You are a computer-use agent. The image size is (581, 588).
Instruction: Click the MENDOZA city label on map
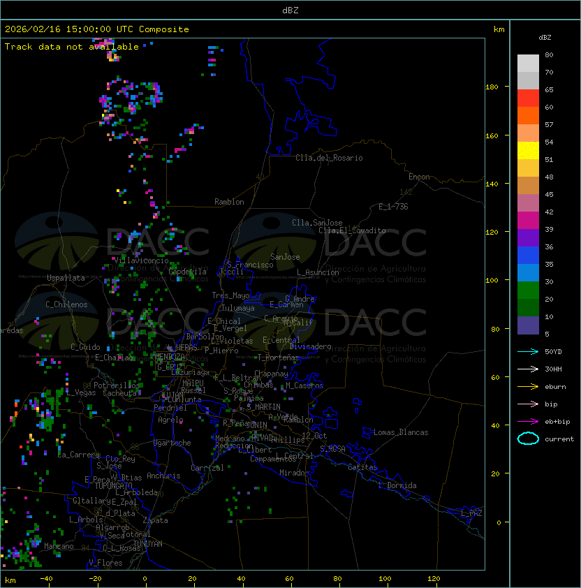[170, 357]
